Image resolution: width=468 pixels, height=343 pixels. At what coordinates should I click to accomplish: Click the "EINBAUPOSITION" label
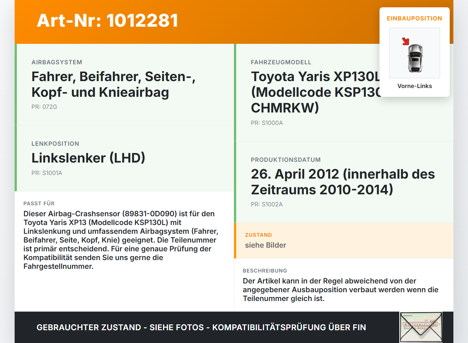[415, 18]
